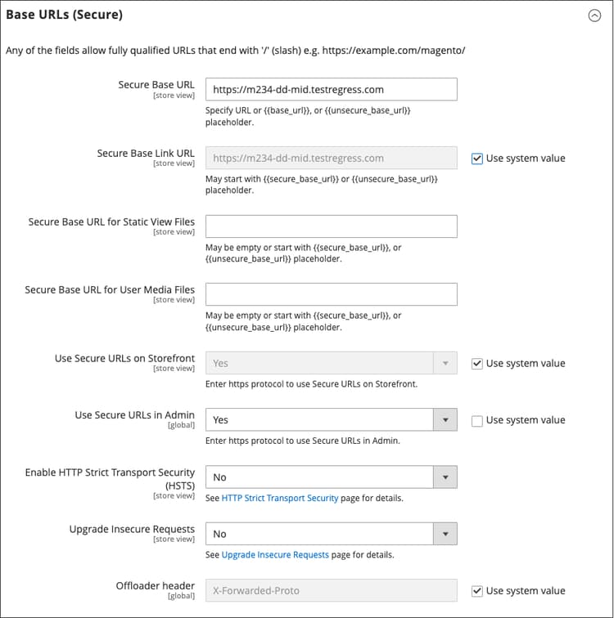Open the Upgrade Insecure Requests dropdown

[319, 534]
